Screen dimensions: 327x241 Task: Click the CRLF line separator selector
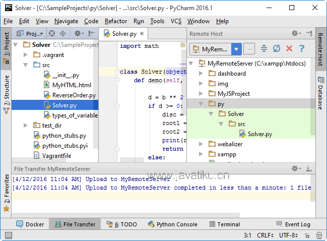(x=265, y=235)
